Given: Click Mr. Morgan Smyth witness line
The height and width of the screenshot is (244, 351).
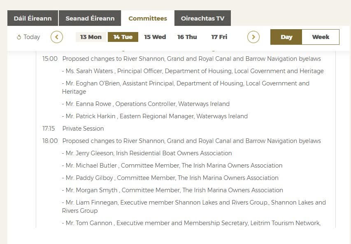Looking at the screenshot, I should 172,190.
